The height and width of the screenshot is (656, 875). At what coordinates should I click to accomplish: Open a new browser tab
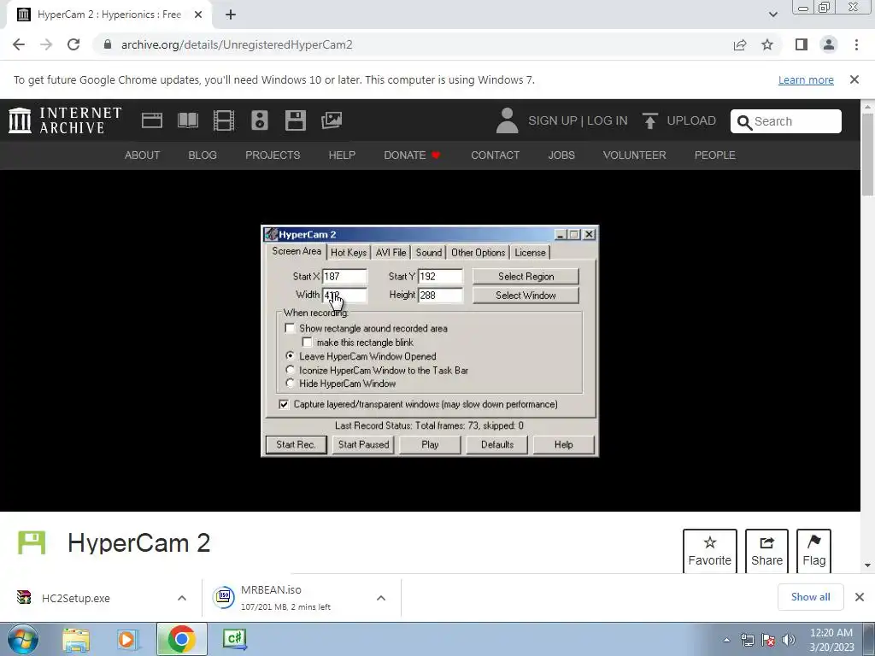231,15
